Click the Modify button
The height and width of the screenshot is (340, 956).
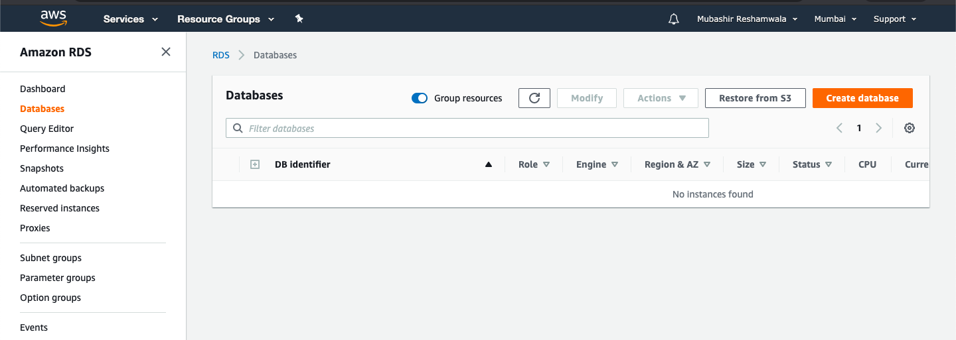pyautogui.click(x=587, y=98)
